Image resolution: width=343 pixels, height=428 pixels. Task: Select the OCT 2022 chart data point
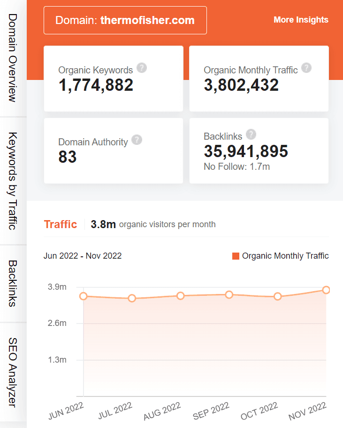278,296
